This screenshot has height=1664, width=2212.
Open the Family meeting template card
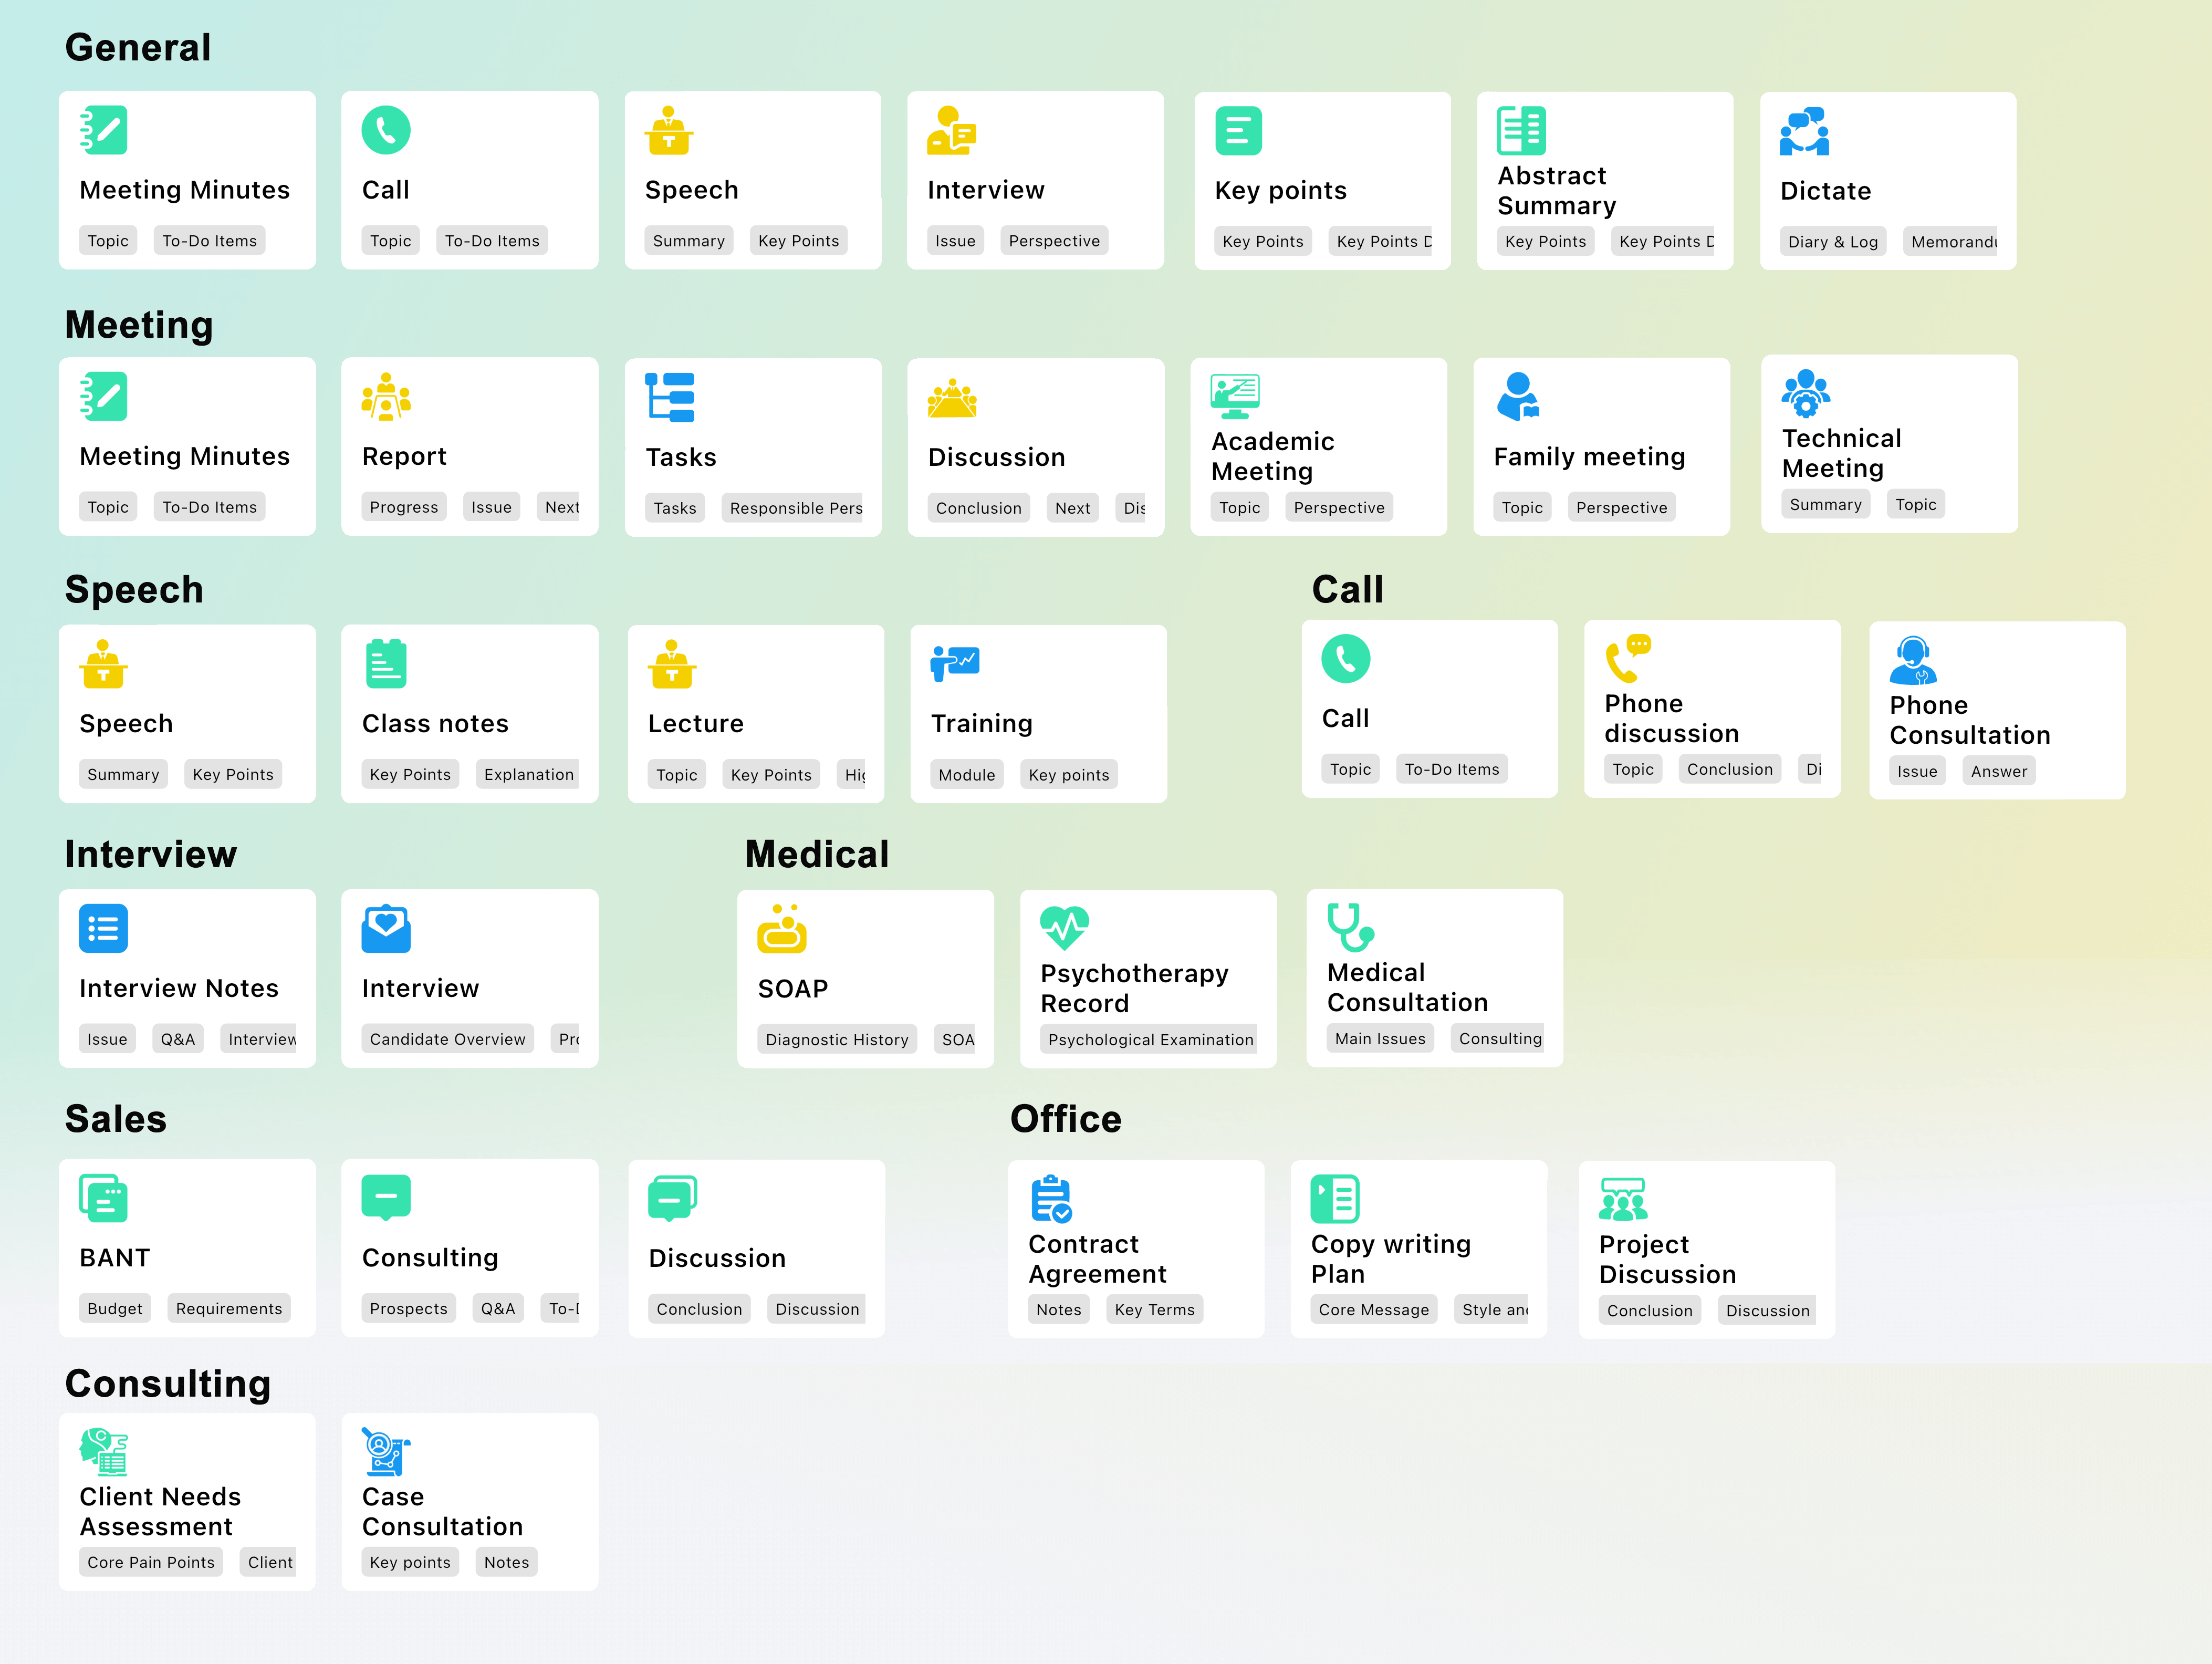coord(1600,446)
